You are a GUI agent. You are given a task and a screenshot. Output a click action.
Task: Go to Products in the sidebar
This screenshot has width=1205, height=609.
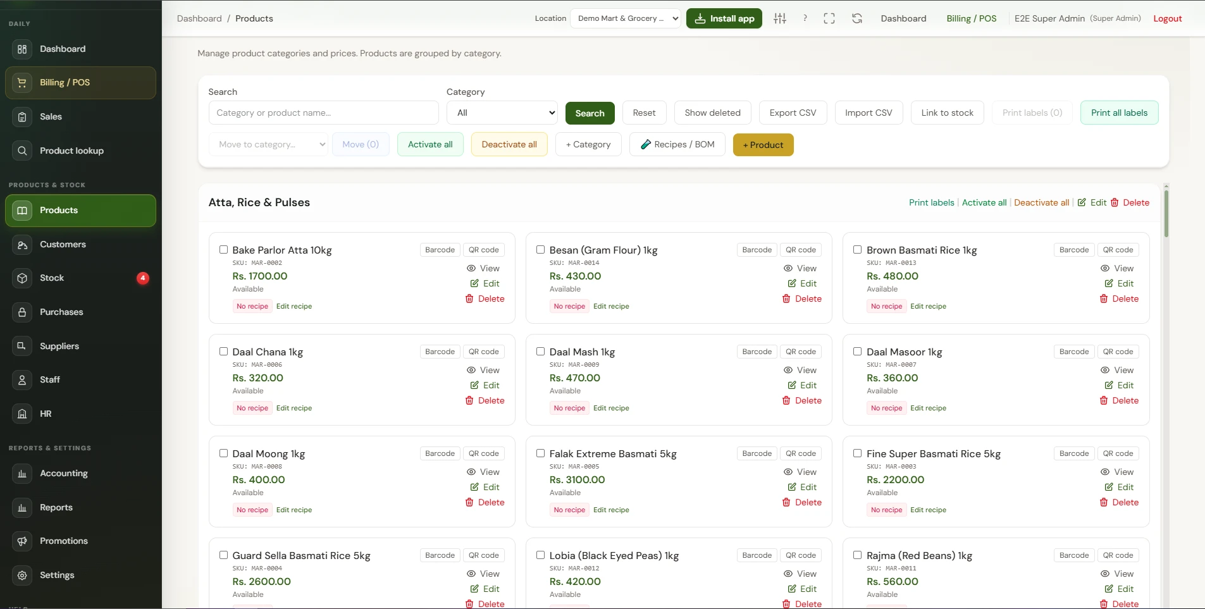[80, 211]
